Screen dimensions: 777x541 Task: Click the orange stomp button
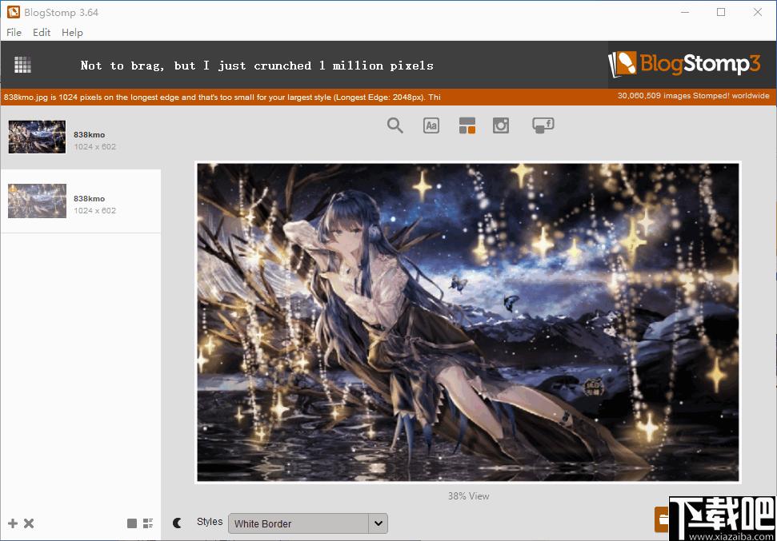pyautogui.click(x=662, y=519)
